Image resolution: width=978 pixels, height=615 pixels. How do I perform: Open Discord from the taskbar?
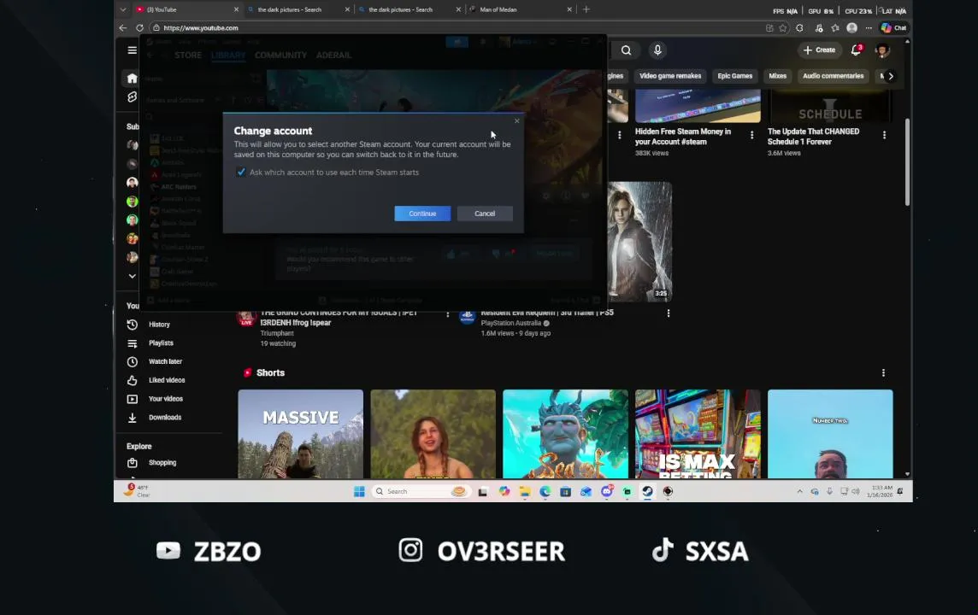(x=606, y=492)
